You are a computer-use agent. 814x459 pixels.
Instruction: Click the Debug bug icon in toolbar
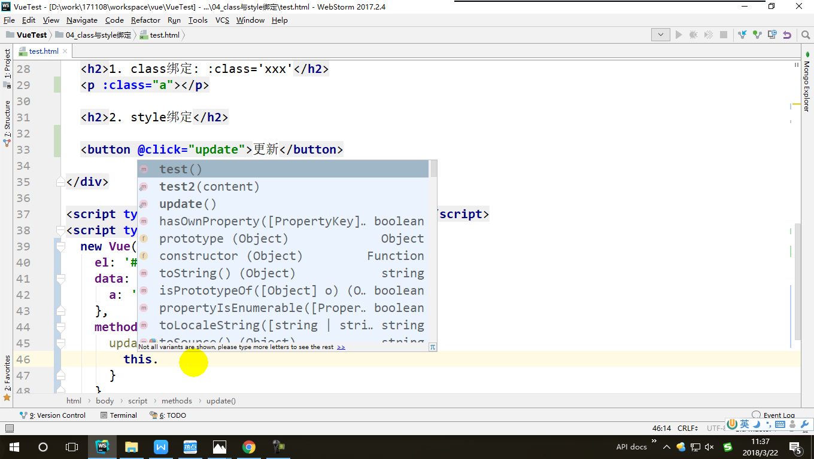[x=694, y=35]
